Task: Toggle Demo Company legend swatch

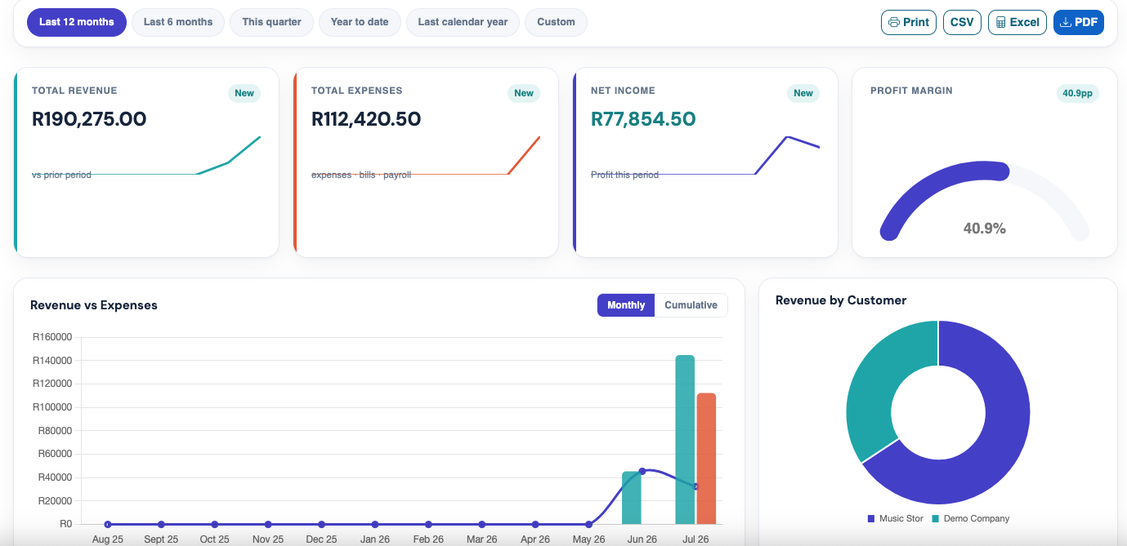Action: [x=936, y=519]
